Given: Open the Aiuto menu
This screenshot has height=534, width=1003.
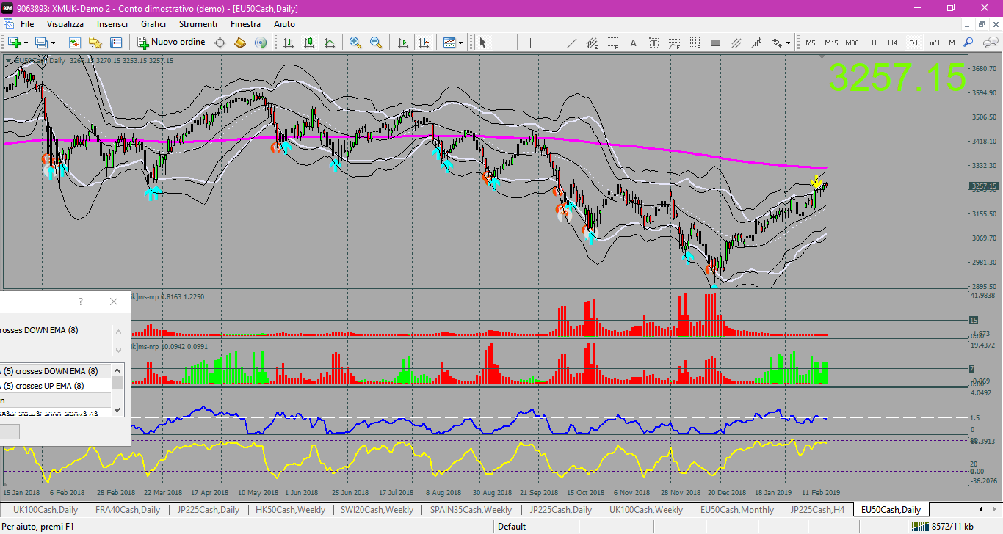Looking at the screenshot, I should point(284,24).
